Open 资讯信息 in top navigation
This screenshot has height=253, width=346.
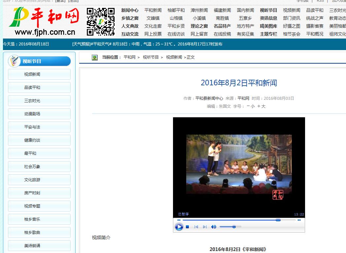(268, 18)
